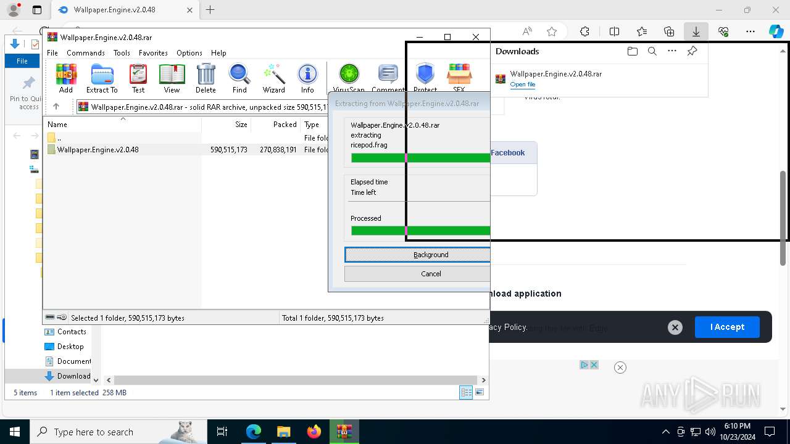Sort by Packed column header
The image size is (790, 444).
coord(276,124)
